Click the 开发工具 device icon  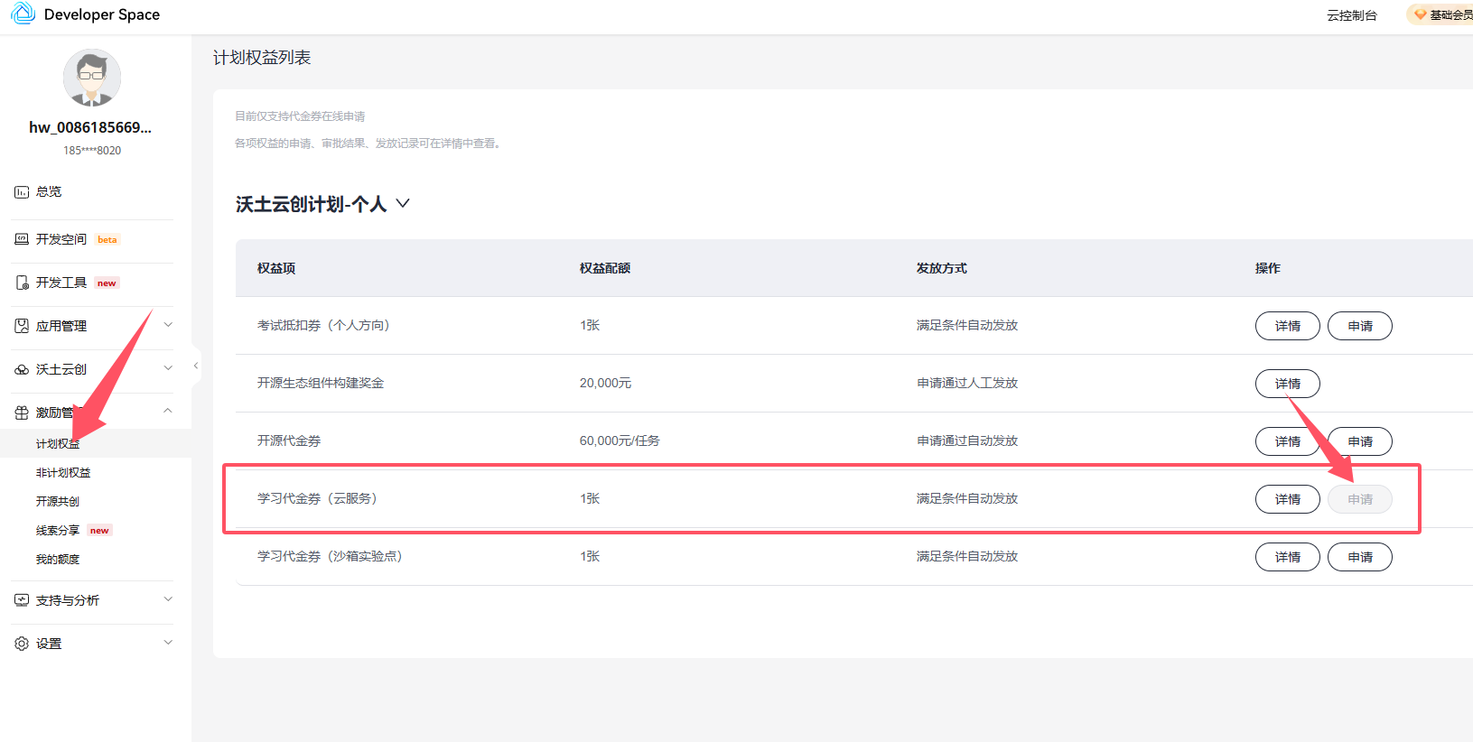click(x=22, y=283)
